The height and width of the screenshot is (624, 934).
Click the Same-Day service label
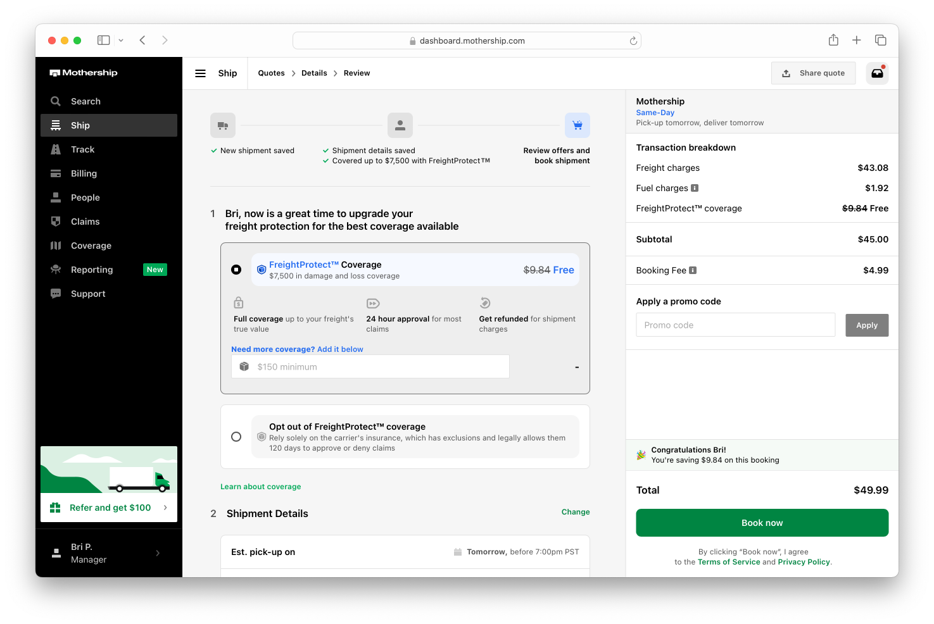pyautogui.click(x=655, y=113)
